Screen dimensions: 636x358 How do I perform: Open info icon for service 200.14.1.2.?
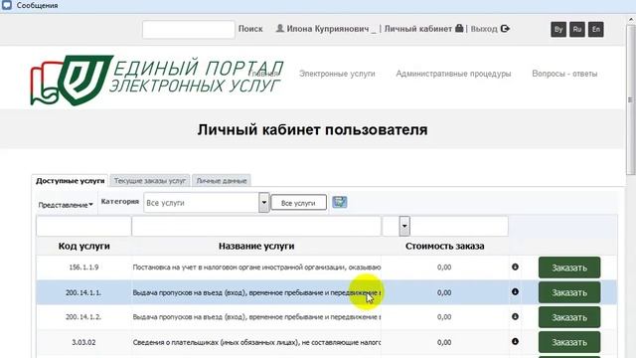[x=515, y=316]
